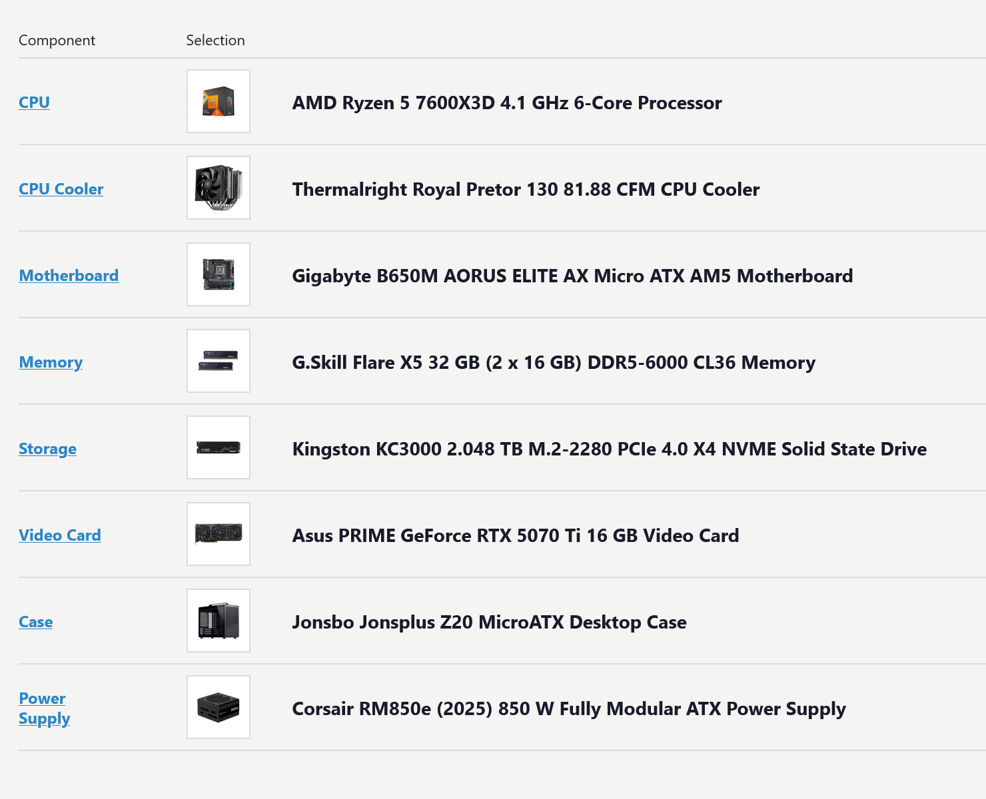The image size is (986, 799).
Task: View the Asus RTX 5070 Ti image
Action: tap(219, 534)
